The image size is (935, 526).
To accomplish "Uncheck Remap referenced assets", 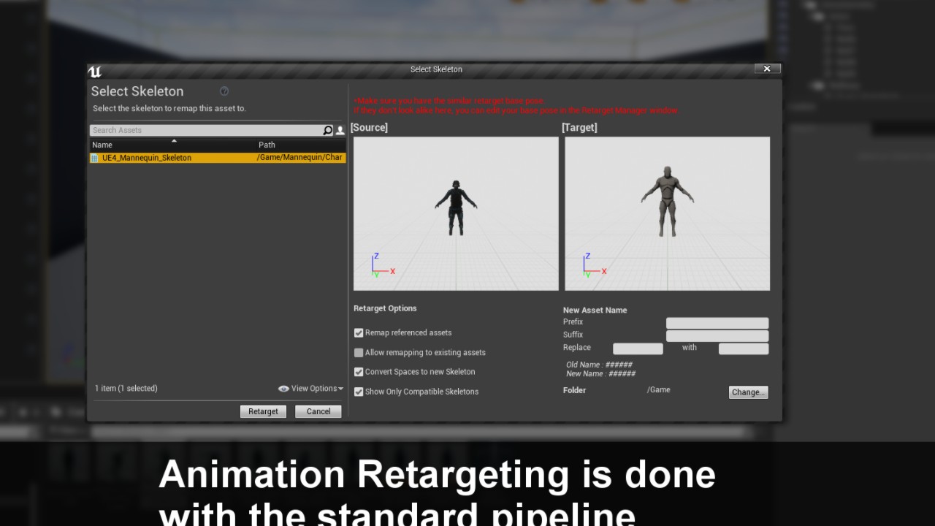I will pyautogui.click(x=359, y=333).
